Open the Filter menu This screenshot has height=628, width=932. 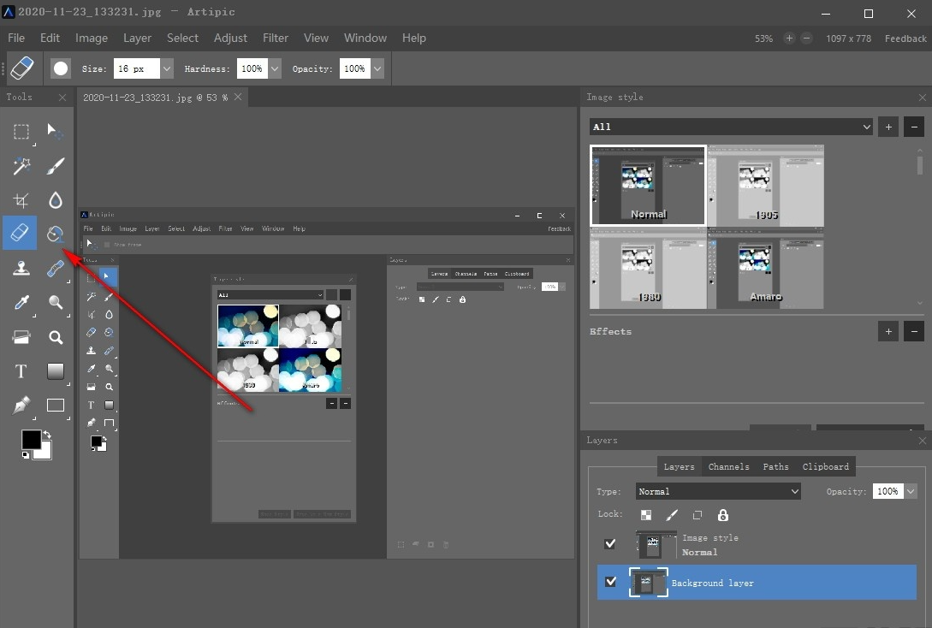[x=276, y=38]
